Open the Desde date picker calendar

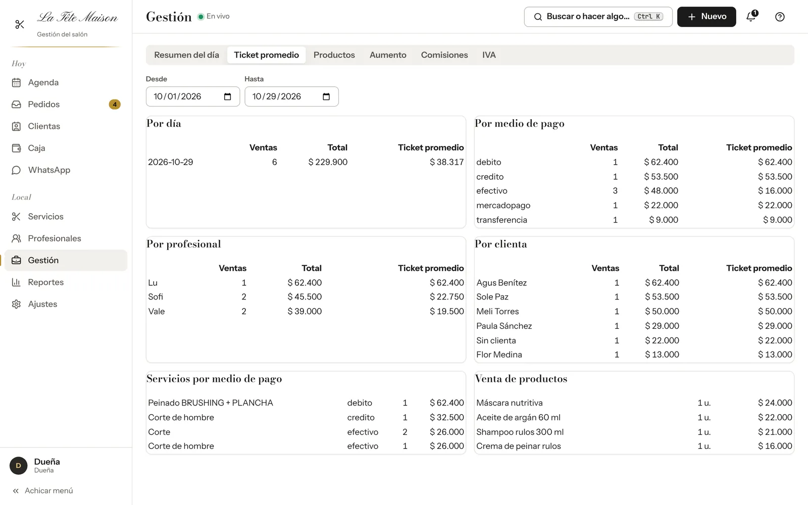(x=227, y=96)
